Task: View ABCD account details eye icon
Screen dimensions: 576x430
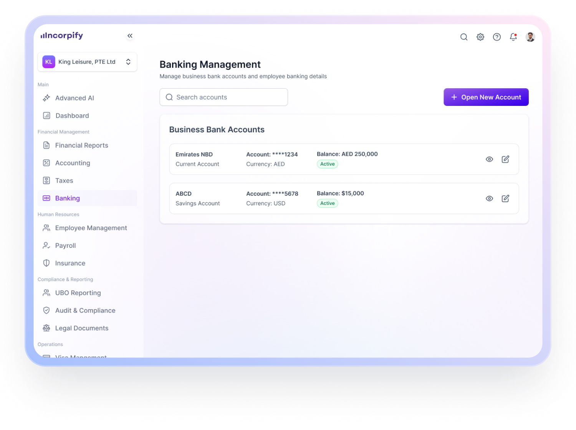Action: click(489, 198)
